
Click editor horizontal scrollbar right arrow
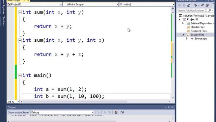pyautogui.click(x=169, y=102)
